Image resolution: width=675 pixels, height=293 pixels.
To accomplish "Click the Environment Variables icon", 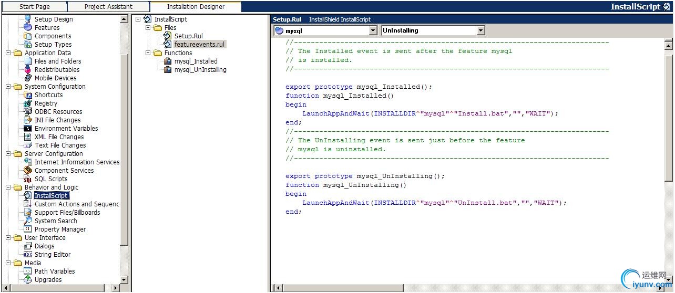I will [x=28, y=129].
